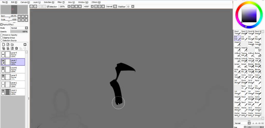Pick a color in the color wheel square
The height and width of the screenshot is (128, 265).
249,15
